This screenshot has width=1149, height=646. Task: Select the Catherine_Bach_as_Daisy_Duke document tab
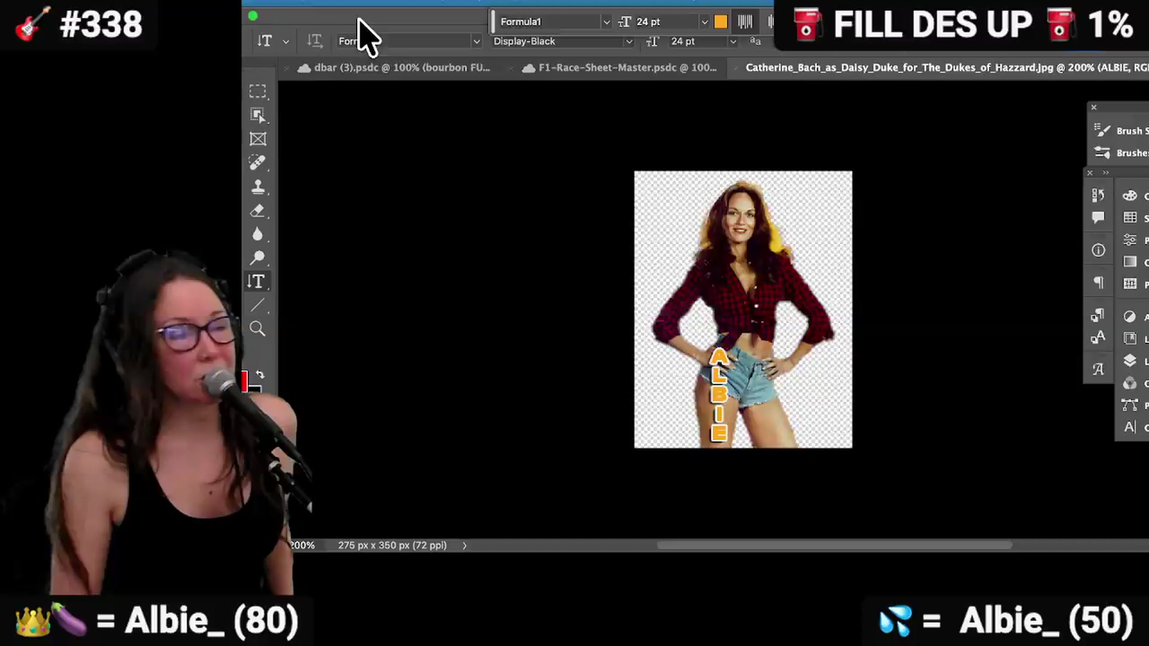point(946,68)
